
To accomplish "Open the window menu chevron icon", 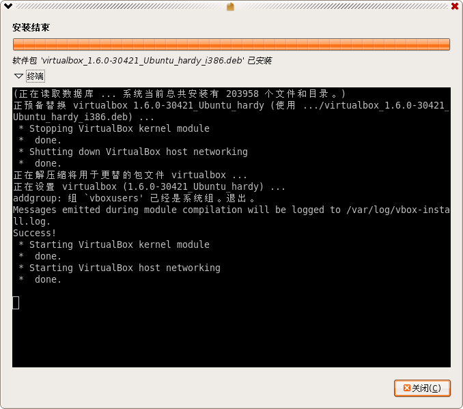I will coord(8,6).
